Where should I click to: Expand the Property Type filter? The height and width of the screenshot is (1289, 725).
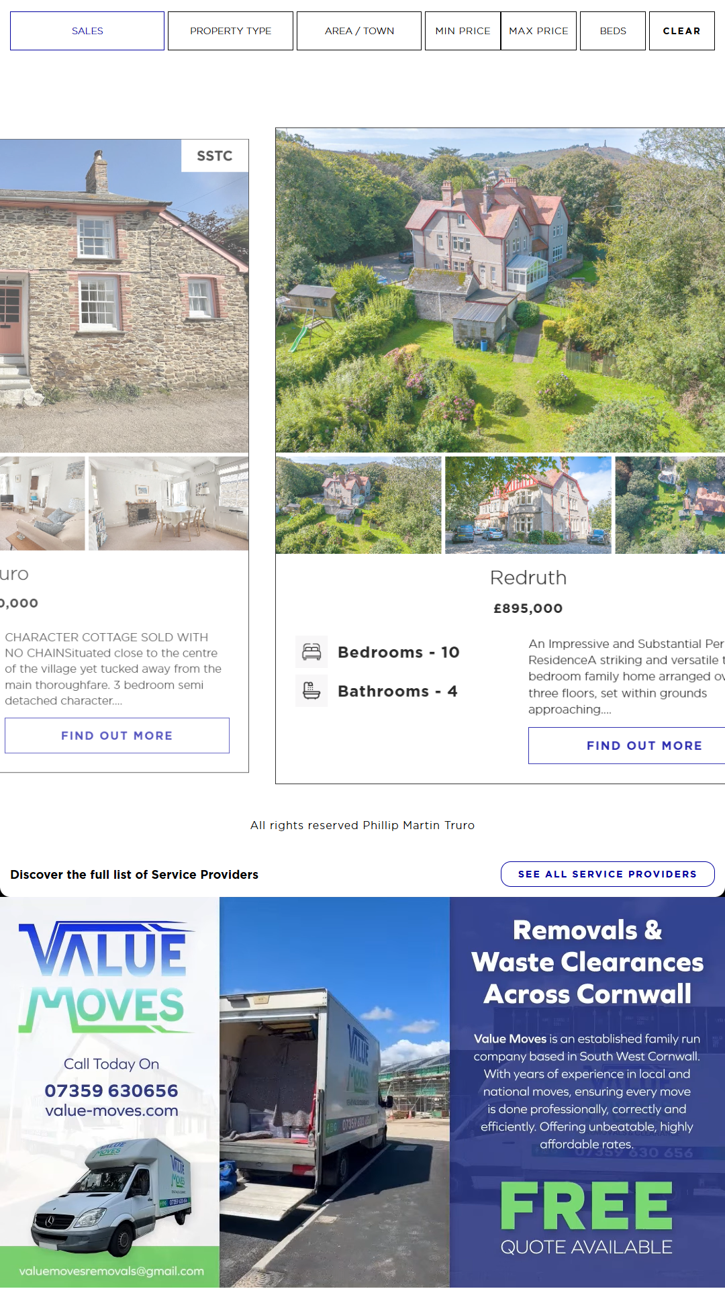pos(230,31)
